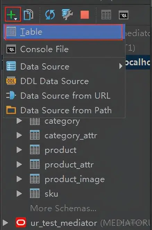Expand the category table node
Image resolution: width=152 pixels, height=230 pixels.
click(19, 121)
